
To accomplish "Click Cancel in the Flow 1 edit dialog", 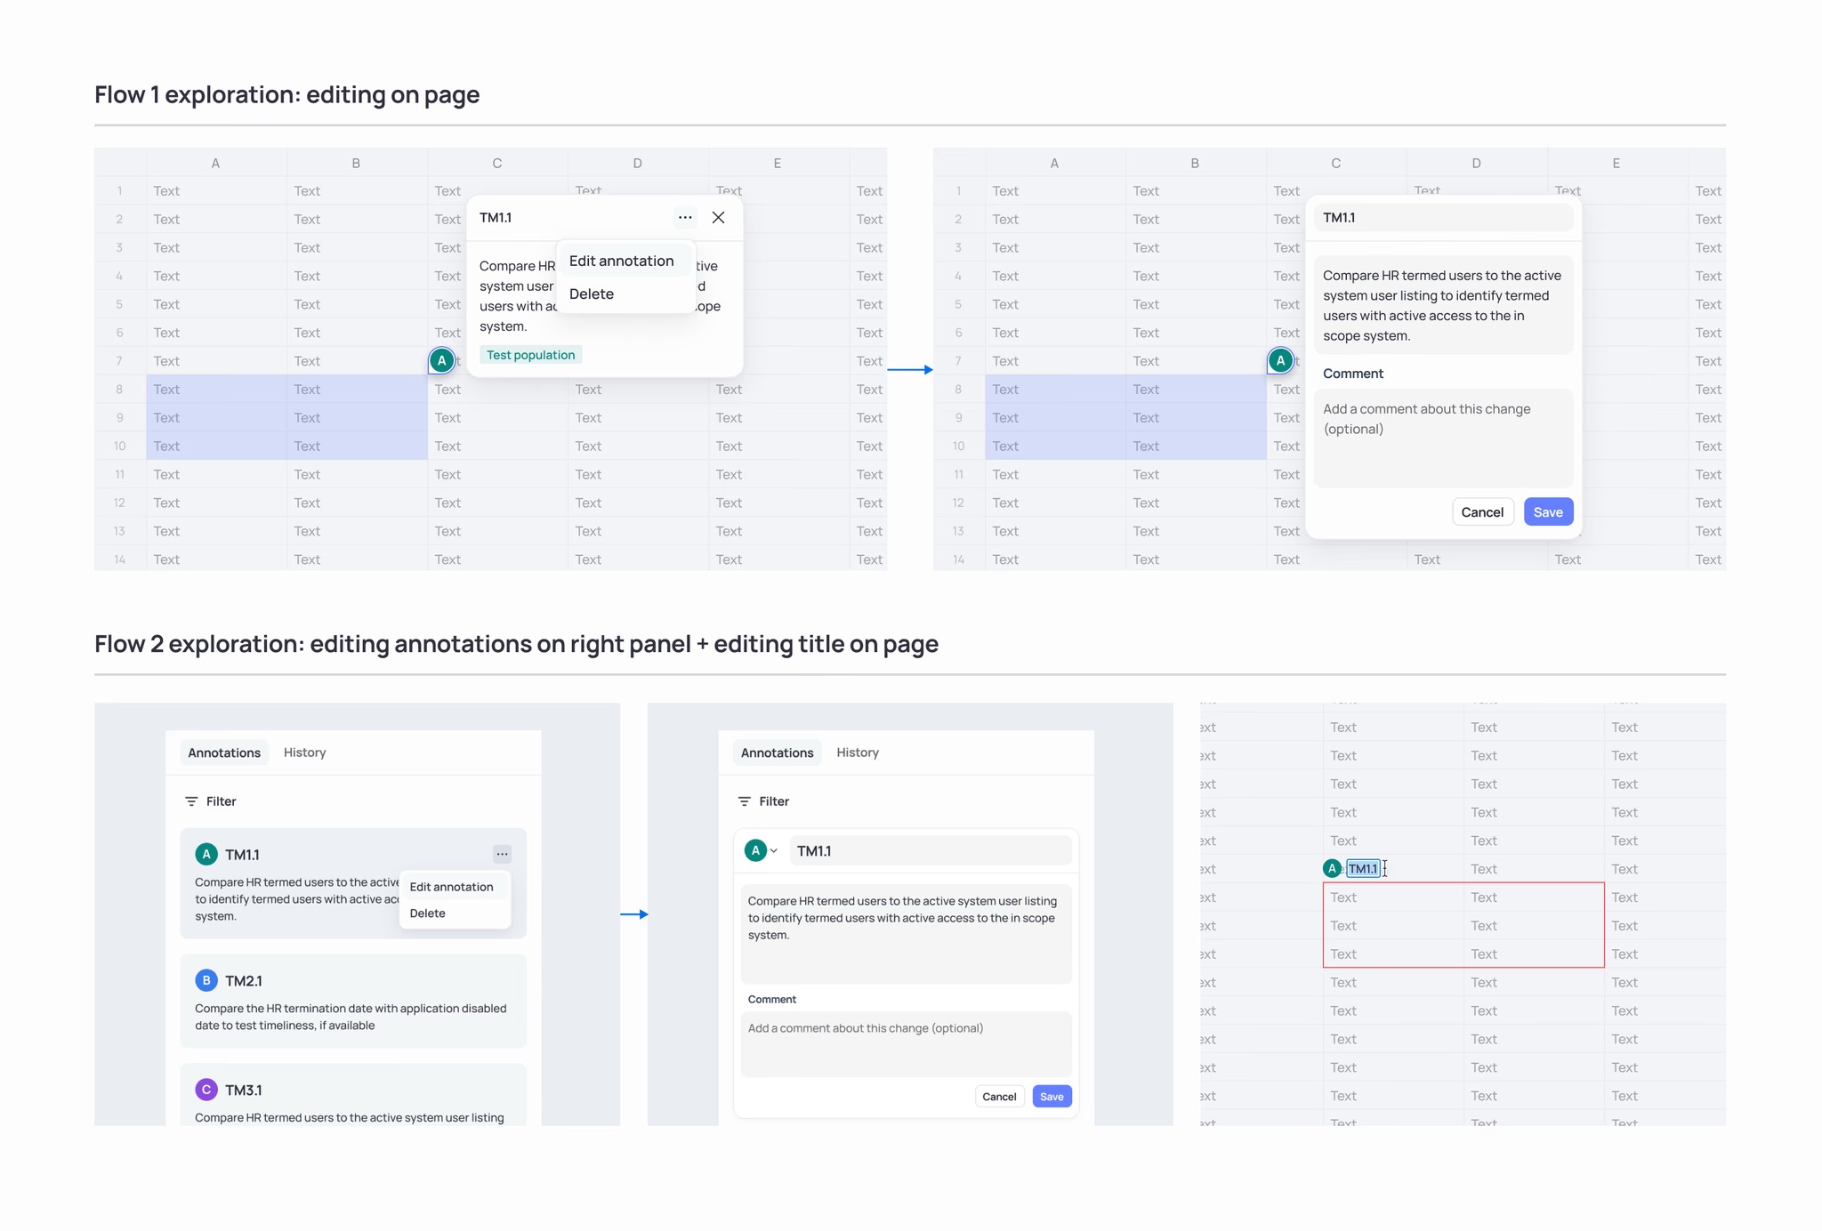I will 1481,512.
